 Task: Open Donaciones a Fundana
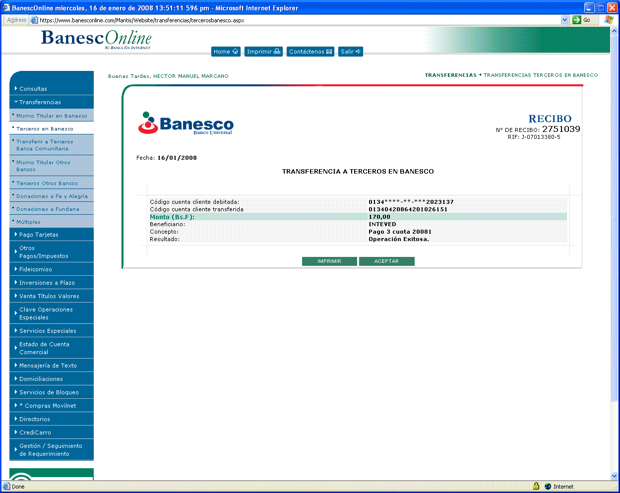click(x=52, y=209)
